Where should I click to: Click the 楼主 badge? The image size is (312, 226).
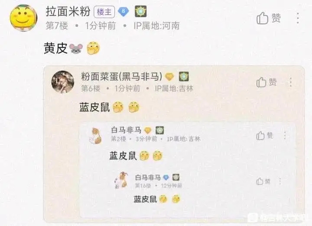point(104,12)
